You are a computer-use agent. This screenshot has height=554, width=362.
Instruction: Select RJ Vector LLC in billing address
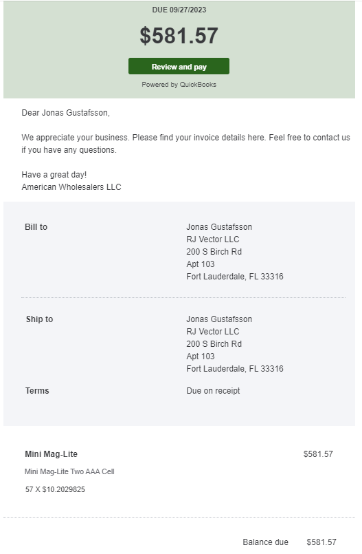click(212, 239)
